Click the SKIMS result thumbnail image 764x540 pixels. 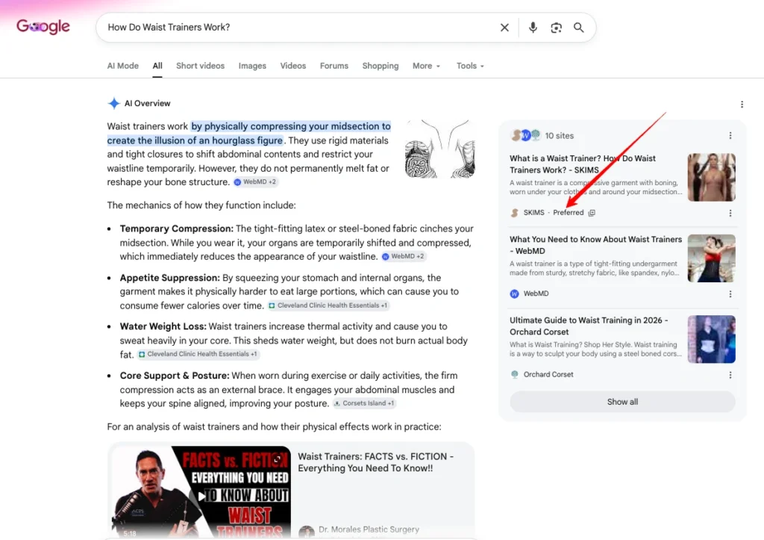coord(711,177)
